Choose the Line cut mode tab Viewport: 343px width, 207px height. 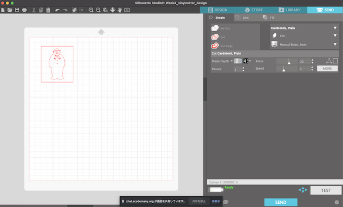(x=242, y=18)
